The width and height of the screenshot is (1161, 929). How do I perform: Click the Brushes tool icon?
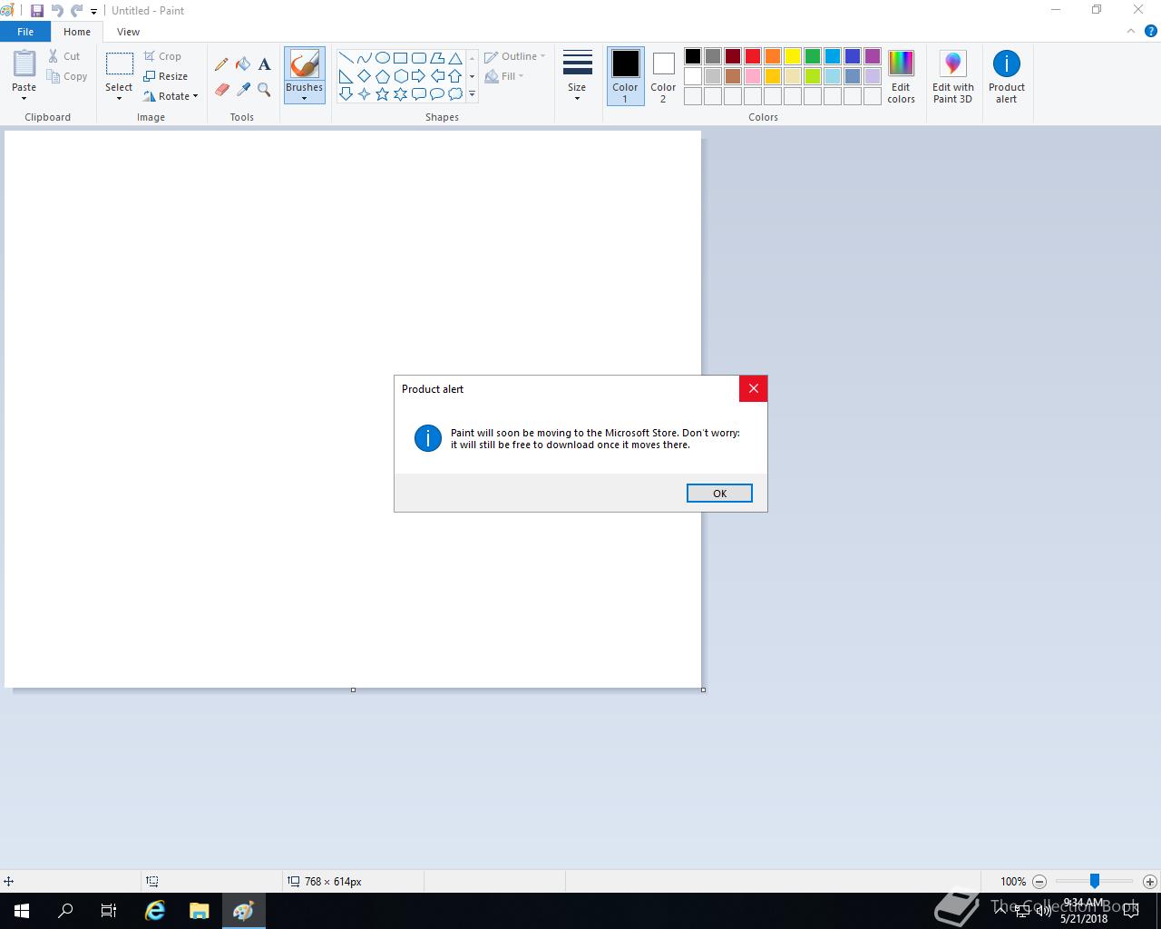click(x=304, y=64)
